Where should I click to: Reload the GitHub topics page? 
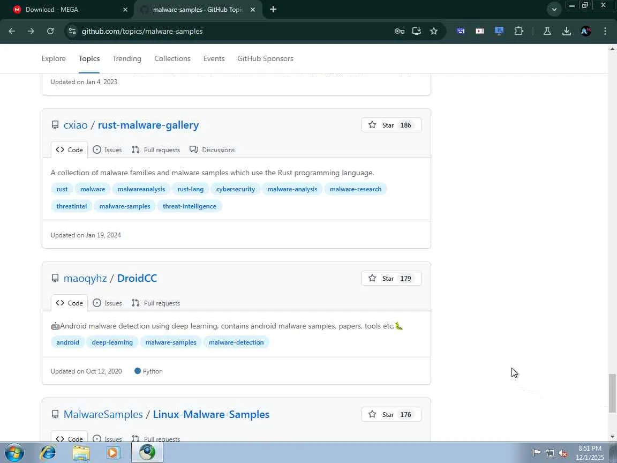[x=50, y=31]
